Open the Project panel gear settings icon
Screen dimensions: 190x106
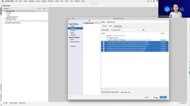44,9
